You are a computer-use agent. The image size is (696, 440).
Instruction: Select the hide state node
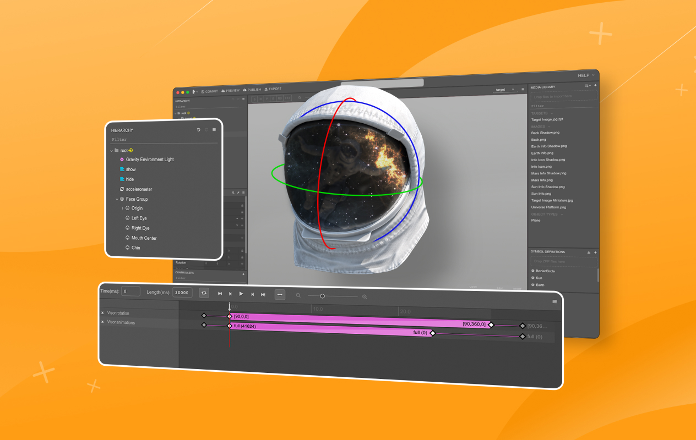coord(127,179)
